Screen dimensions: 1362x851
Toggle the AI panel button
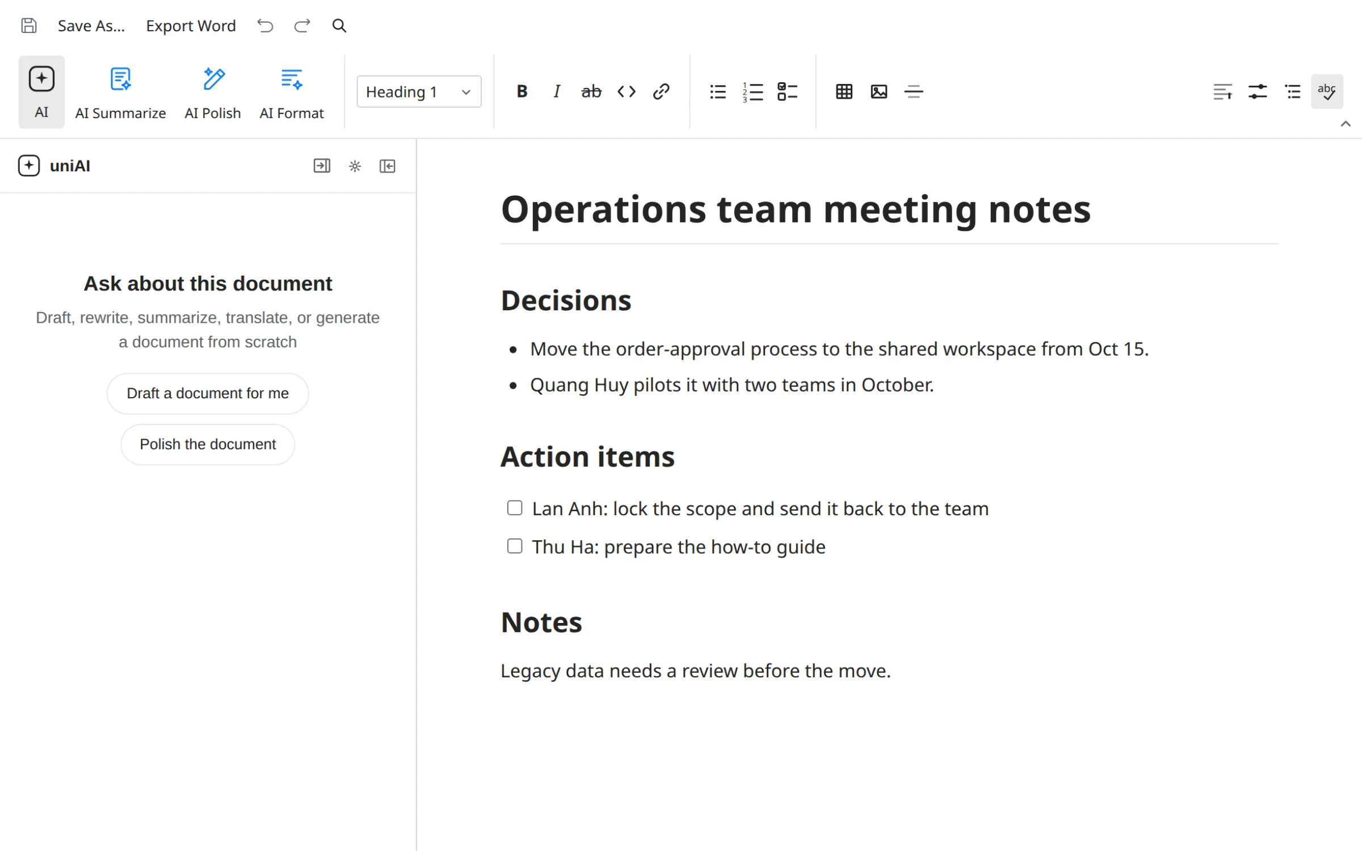41,92
